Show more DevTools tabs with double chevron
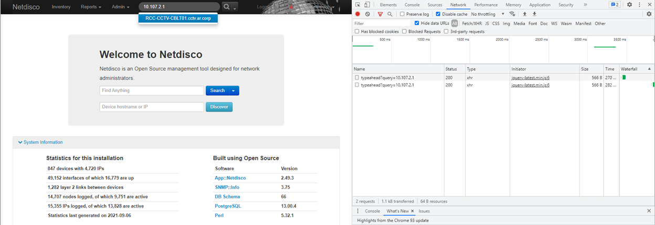655x225 pixels. [585, 5]
